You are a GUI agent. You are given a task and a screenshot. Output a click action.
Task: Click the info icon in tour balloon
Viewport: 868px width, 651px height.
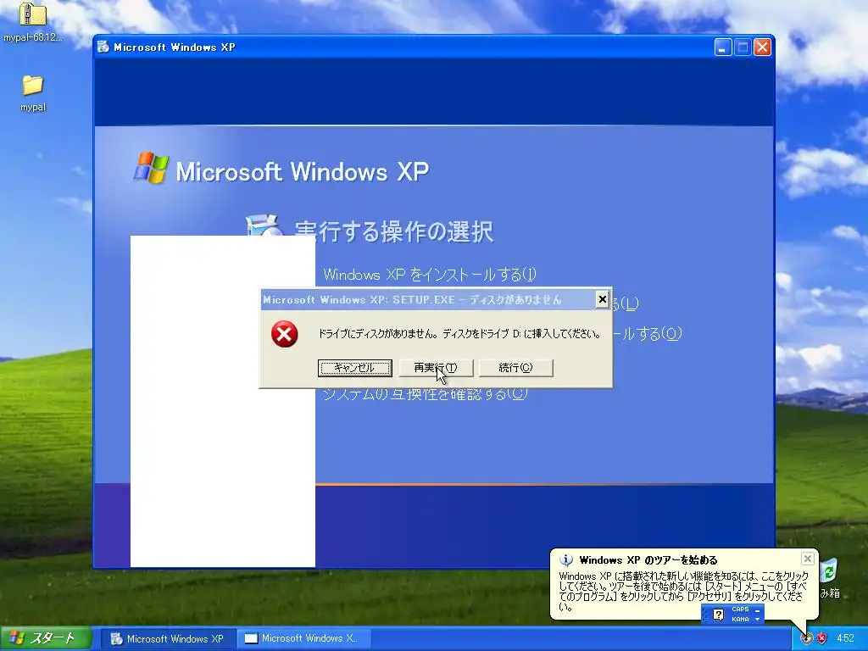565,559
